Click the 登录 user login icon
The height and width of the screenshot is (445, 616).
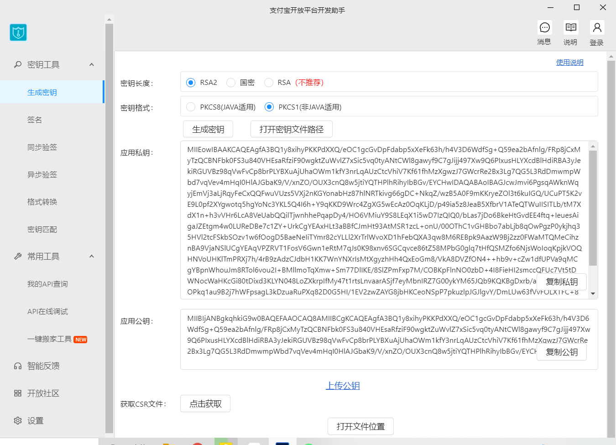[x=597, y=28]
